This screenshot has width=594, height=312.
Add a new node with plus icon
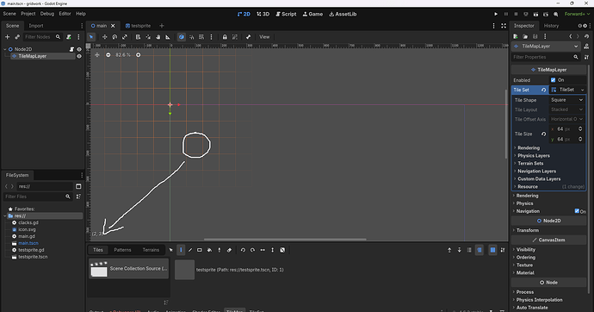pyautogui.click(x=7, y=37)
